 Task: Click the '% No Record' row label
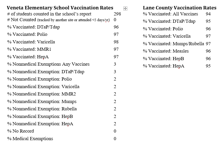(x=21, y=131)
